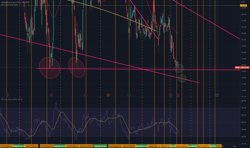Select the MA Cross 50 & 200 indicator label
The width and height of the screenshot is (250, 148).
click(9, 5)
